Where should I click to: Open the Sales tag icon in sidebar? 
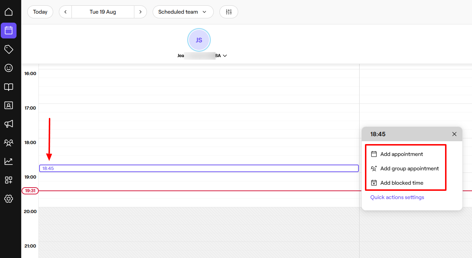[9, 49]
